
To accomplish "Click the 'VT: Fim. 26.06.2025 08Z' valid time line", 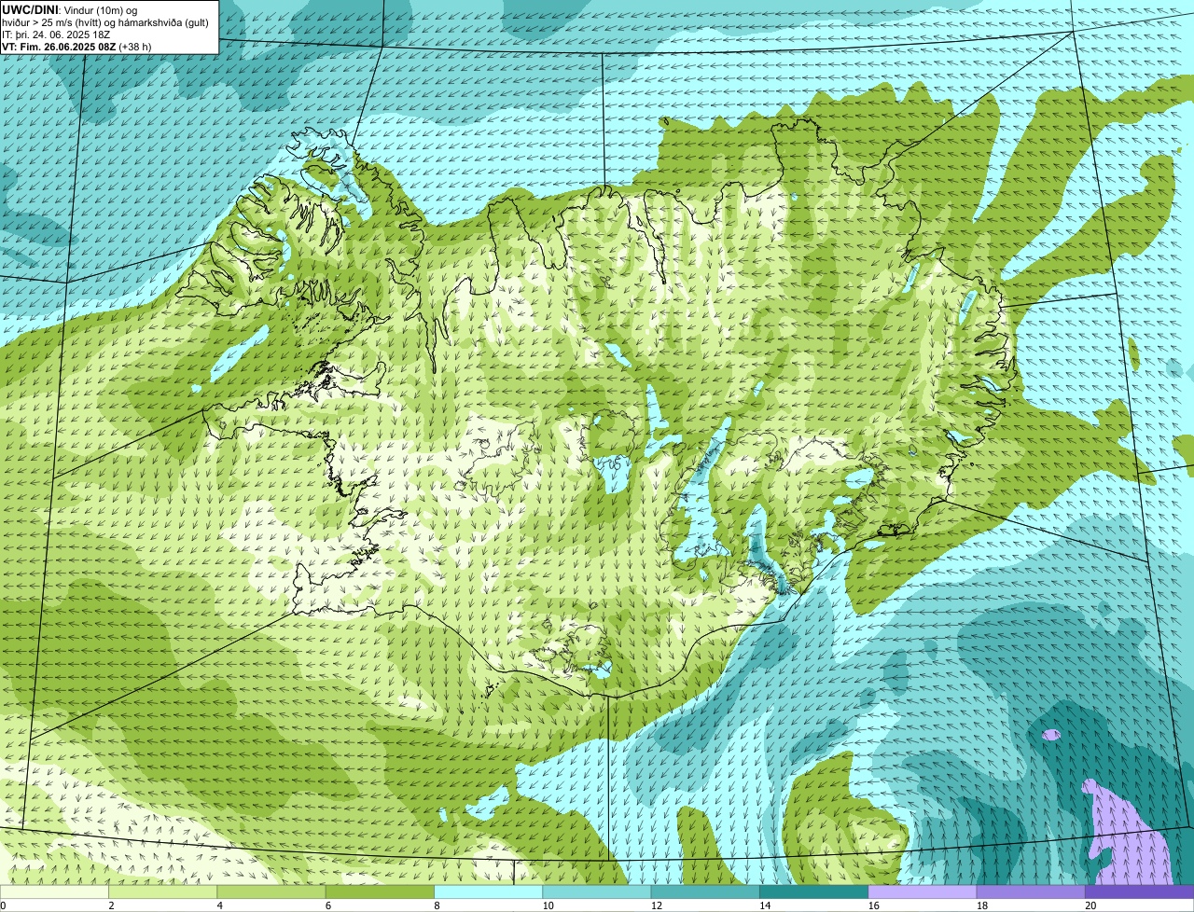I will point(59,46).
